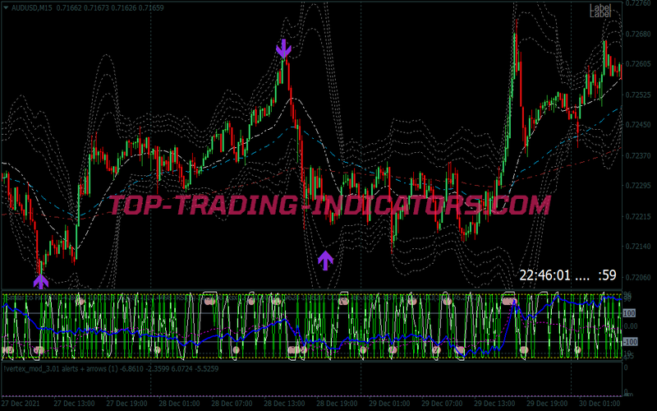Click the 29 Dec 13:00 time label
The height and width of the screenshot is (411, 657).
[494, 404]
